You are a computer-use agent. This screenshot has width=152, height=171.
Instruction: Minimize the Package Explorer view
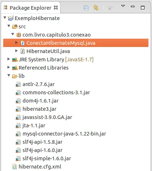pyautogui.click(x=133, y=6)
